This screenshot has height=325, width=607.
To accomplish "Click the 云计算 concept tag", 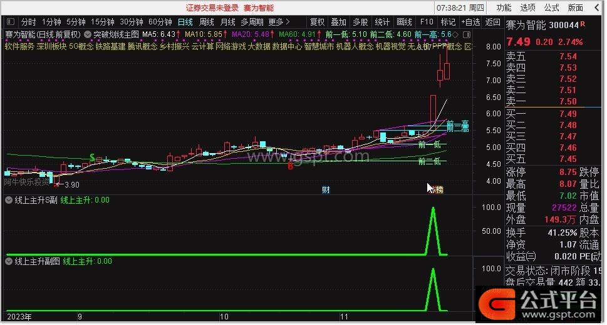I will (x=202, y=47).
